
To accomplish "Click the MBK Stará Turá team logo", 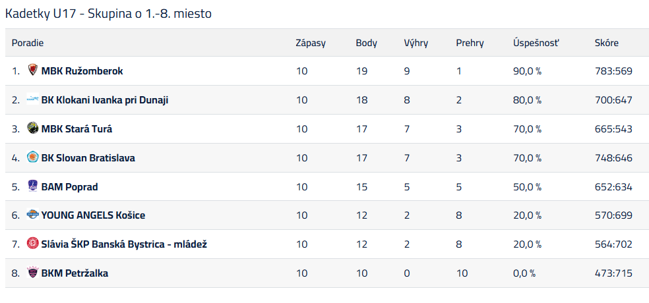I will 33,128.
